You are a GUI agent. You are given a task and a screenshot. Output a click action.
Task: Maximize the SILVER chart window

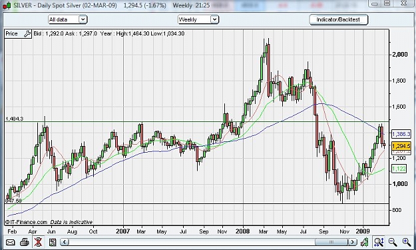[387, 3]
